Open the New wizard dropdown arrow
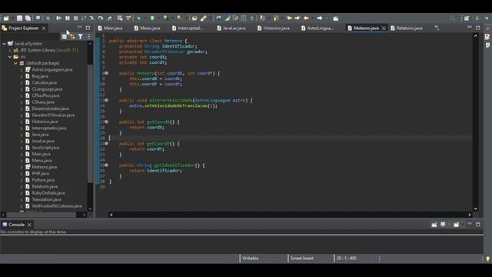Screen dimensions: 492x277 12,18
